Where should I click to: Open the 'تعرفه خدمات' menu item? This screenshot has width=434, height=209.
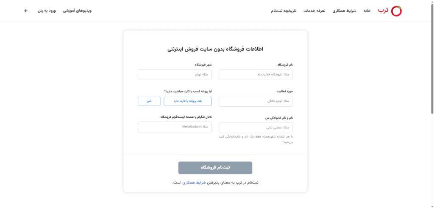coord(314,11)
